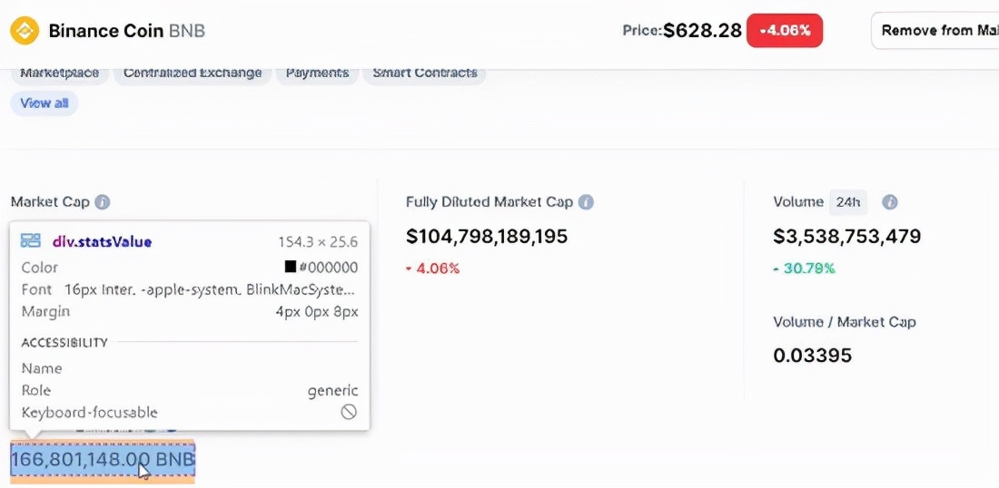Screen dimensions: 999x488
Task: Open the Market Cap info icon
Action: [x=102, y=202]
